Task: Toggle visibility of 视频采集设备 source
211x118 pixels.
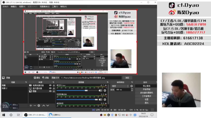Action: (x=50, y=85)
